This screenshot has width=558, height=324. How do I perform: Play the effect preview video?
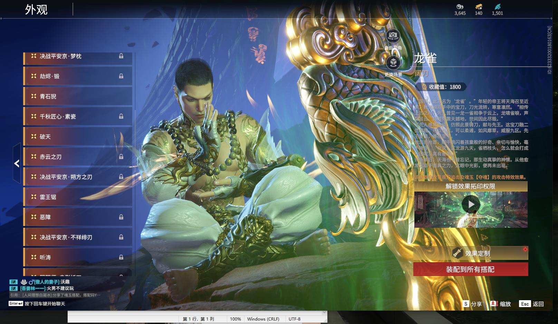coord(471,204)
